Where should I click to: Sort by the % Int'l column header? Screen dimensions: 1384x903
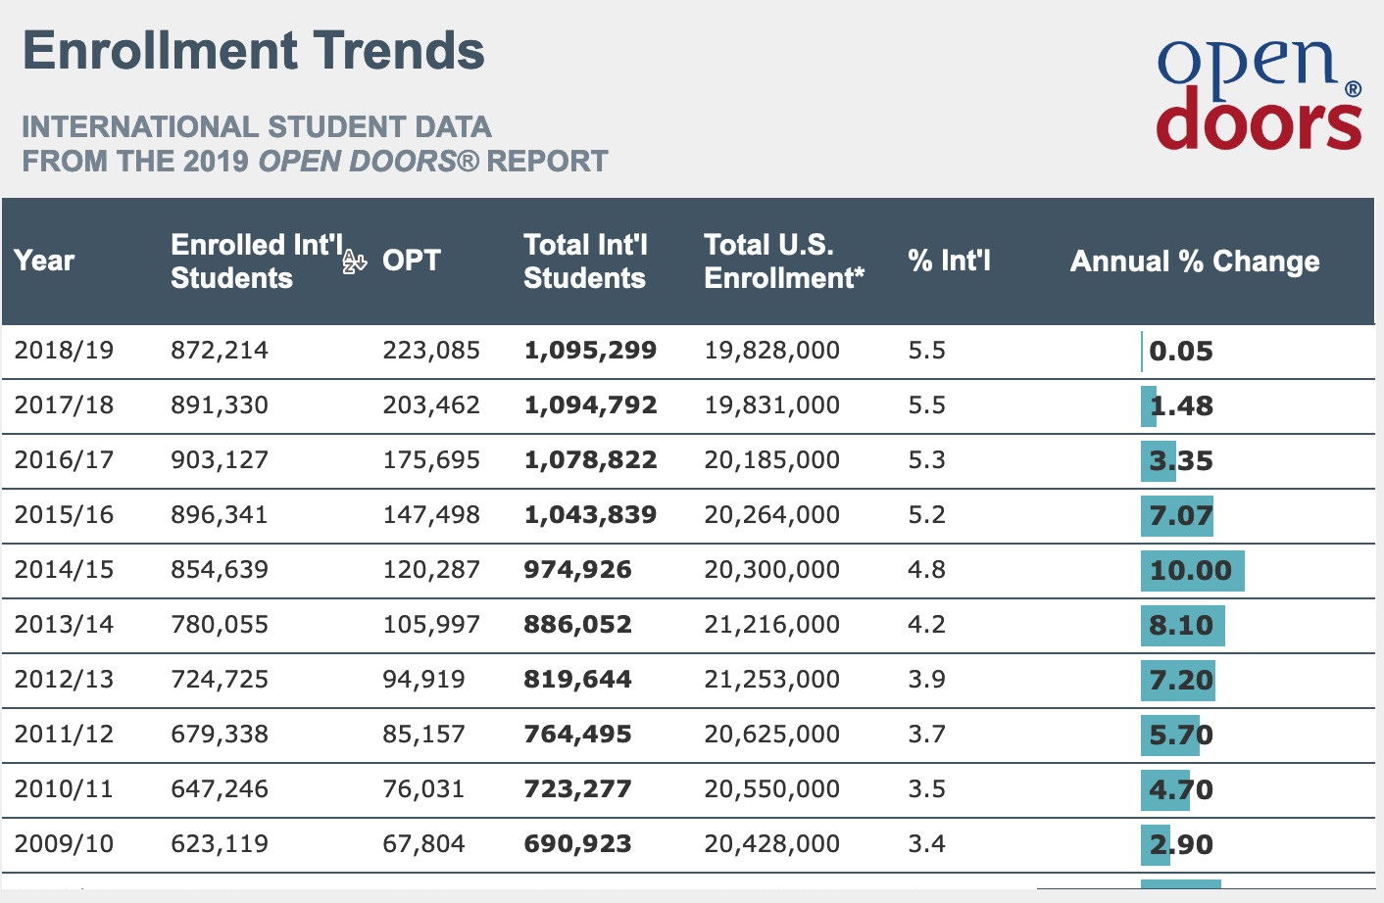pyautogui.click(x=949, y=261)
